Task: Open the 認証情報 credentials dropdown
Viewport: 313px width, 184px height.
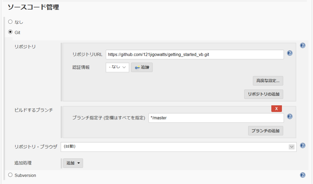Action: pos(117,67)
